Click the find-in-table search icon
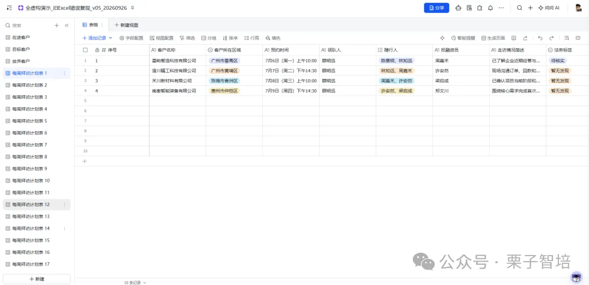 pyautogui.click(x=567, y=38)
